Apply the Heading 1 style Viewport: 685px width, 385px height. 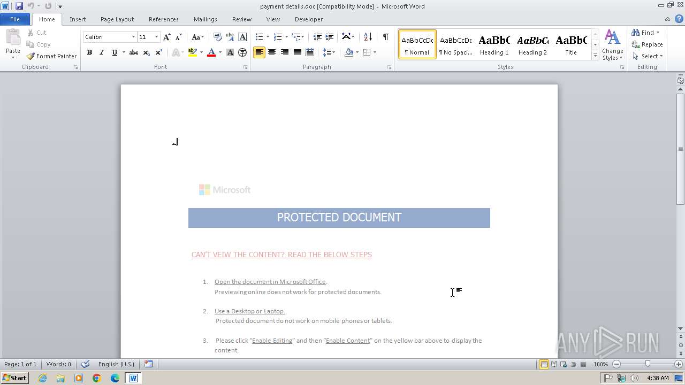pyautogui.click(x=494, y=44)
